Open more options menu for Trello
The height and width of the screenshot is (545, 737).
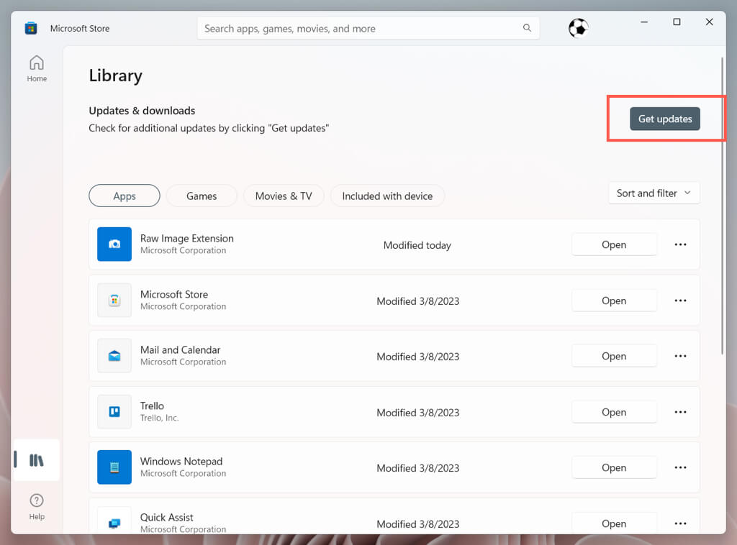pos(680,412)
